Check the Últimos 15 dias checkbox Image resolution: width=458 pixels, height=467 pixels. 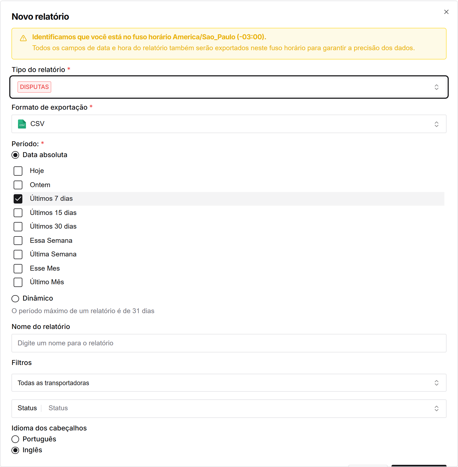pyautogui.click(x=18, y=213)
